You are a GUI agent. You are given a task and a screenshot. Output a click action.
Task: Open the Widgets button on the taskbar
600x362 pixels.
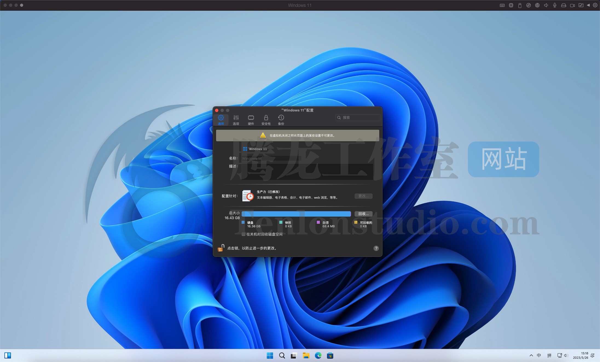point(8,355)
